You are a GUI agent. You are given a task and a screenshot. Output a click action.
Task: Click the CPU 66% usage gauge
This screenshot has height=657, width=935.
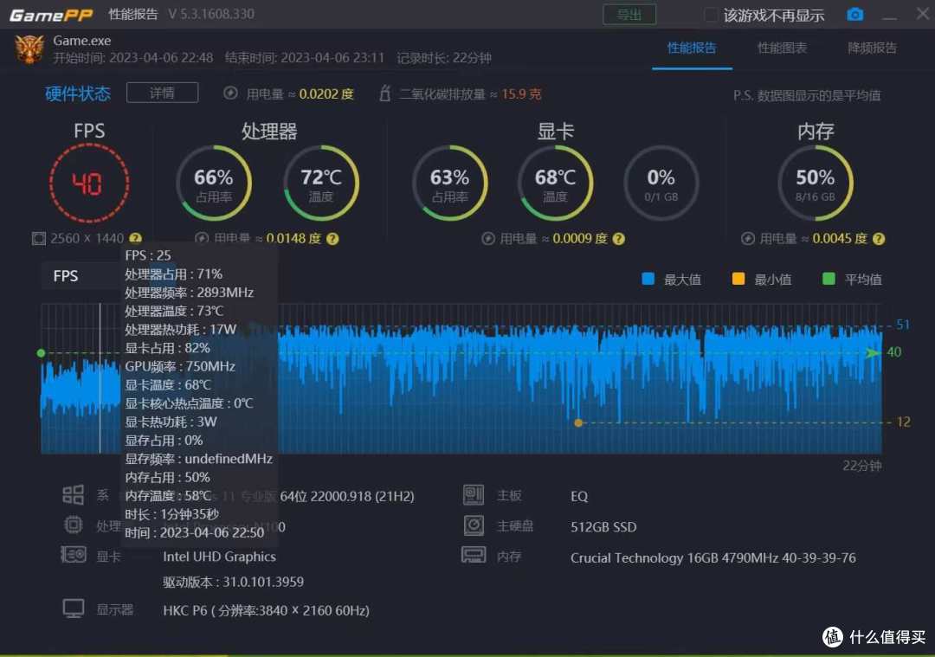pos(214,183)
